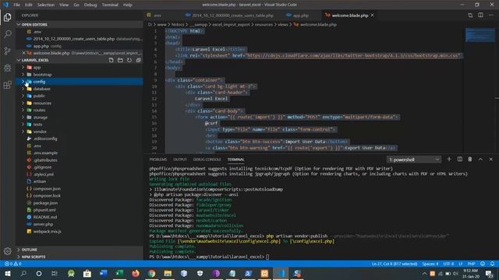Close welcome.blade.php in Open Editors list
This screenshot has width=499, height=280.
click(24, 53)
